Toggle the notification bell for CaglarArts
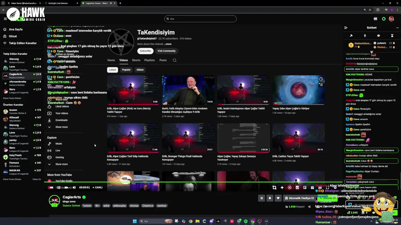 click(x=270, y=198)
